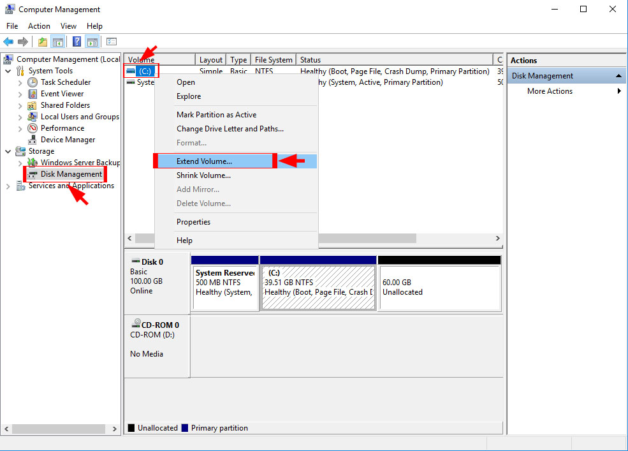Select the 60.00 GB Unallocated block
The image size is (628, 451).
tap(440, 283)
